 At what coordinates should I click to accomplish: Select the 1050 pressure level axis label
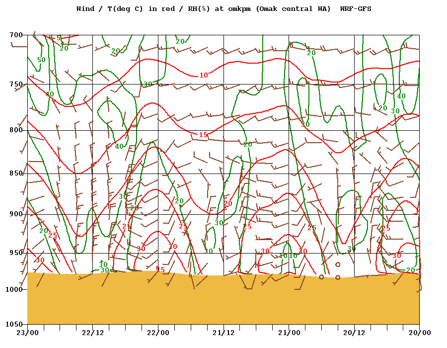click(14, 324)
